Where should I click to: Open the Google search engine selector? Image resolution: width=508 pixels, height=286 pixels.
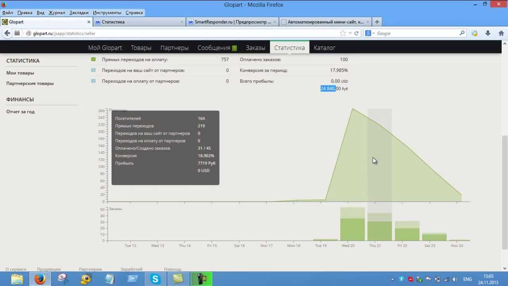coord(369,33)
